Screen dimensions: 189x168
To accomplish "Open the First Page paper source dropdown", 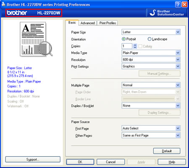I will click(151, 128).
